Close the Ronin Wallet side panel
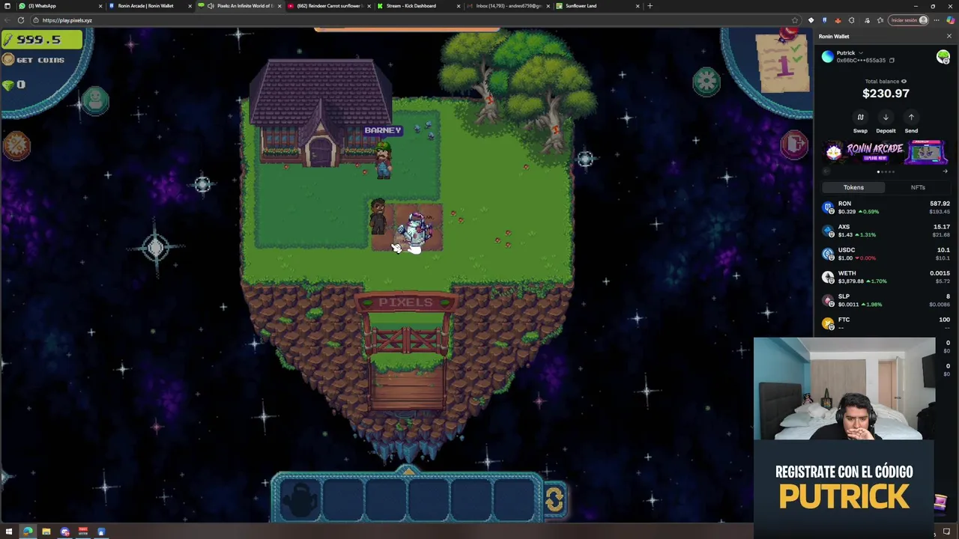This screenshot has height=539, width=959. click(949, 36)
